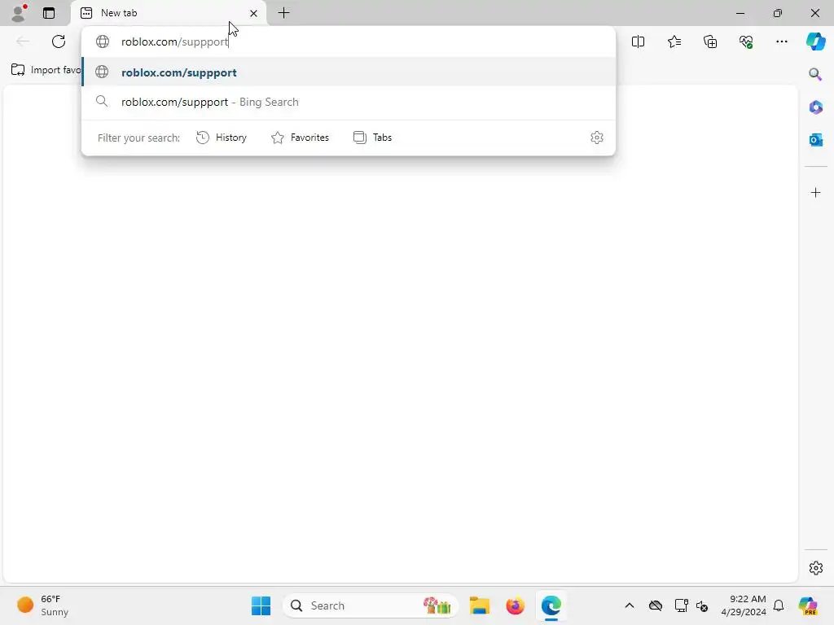
Task: Filter search by History
Action: tap(222, 138)
